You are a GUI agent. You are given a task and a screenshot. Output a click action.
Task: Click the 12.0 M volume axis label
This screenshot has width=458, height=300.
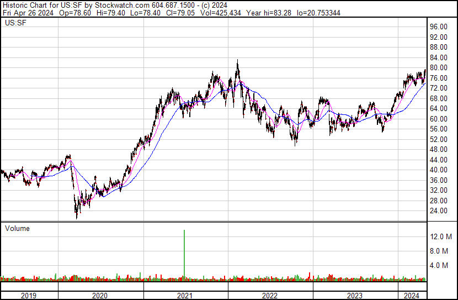pyautogui.click(x=441, y=237)
